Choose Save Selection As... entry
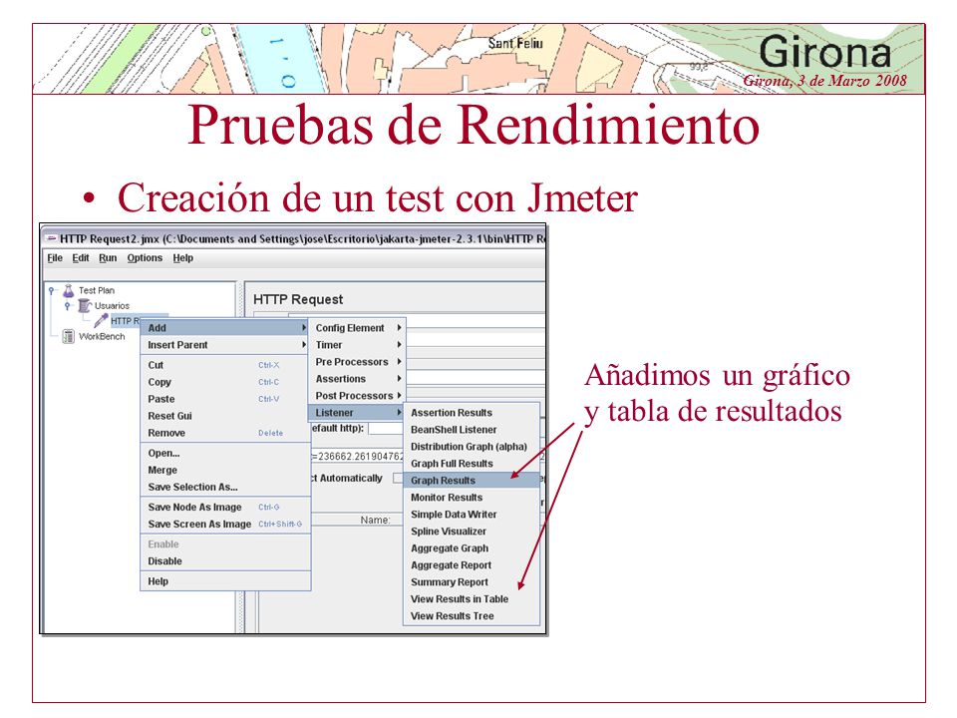 [x=225, y=488]
